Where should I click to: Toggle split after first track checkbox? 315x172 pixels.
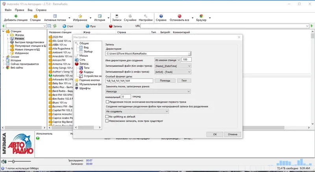tap(107, 102)
